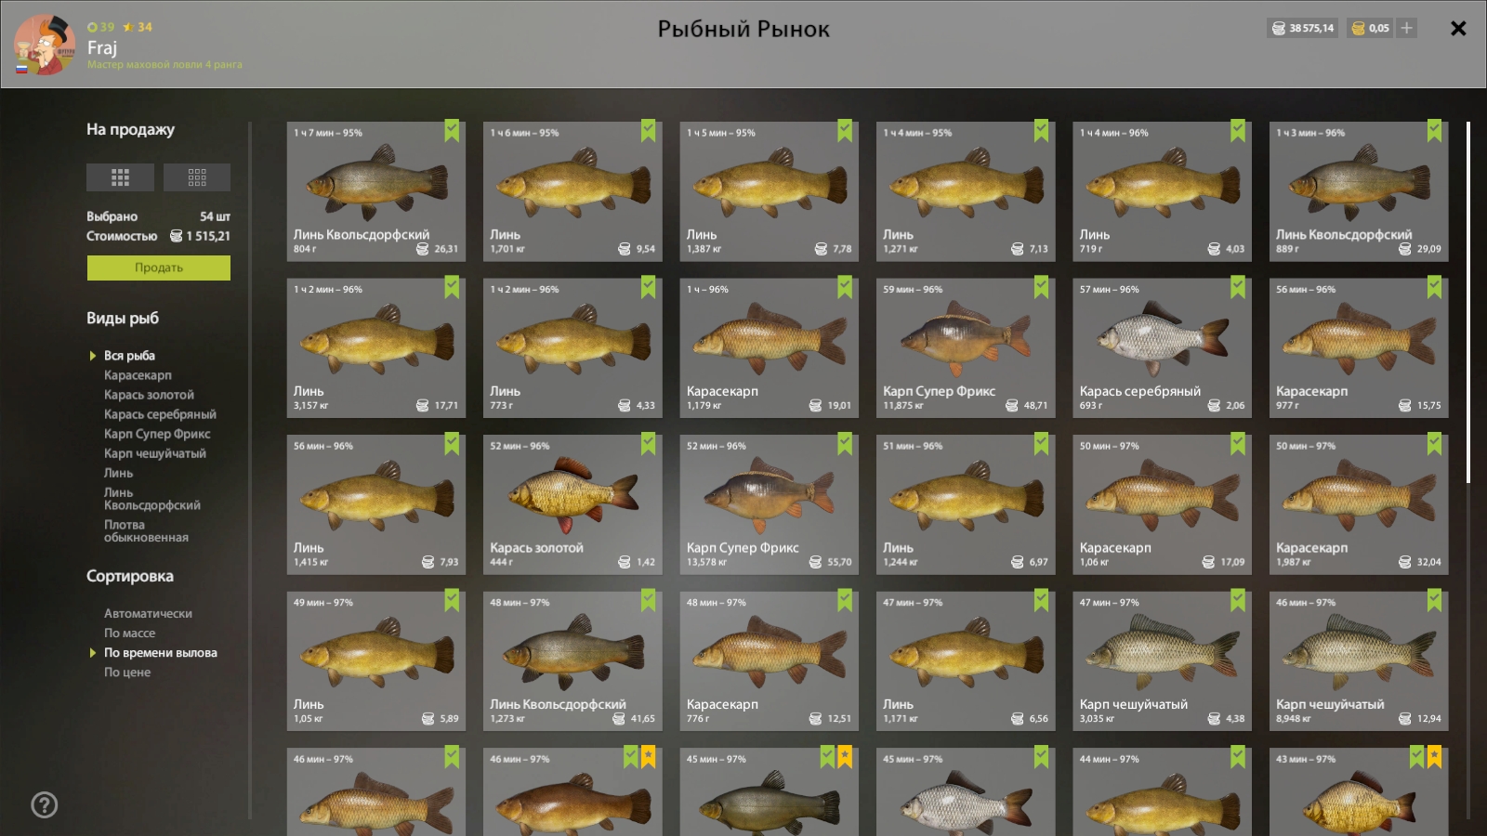
Task: Toggle the checkmark on Карасекарп 1,987 кг
Action: coord(1435,444)
